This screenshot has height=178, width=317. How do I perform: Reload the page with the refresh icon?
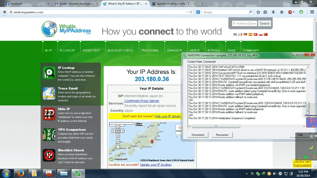(191, 12)
